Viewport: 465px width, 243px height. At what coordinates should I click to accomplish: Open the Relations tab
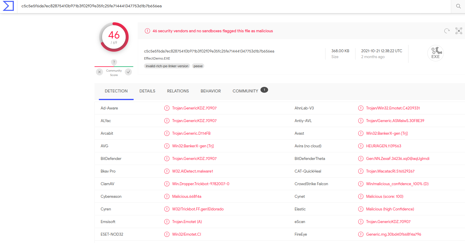[x=178, y=91]
